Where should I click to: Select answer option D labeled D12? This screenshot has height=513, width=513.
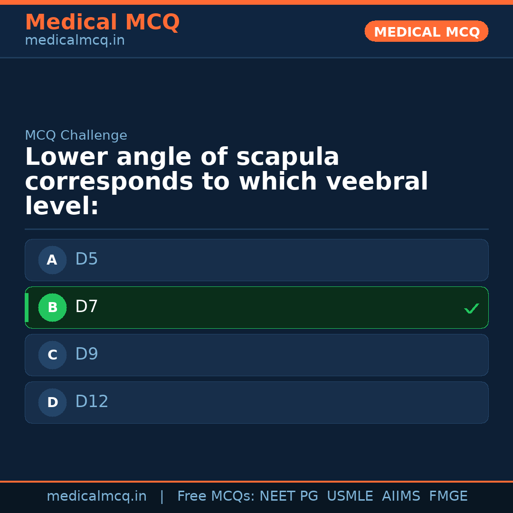[256, 402]
